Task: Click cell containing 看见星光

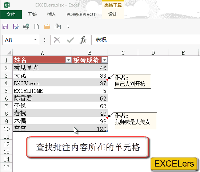Action: click(x=42, y=67)
